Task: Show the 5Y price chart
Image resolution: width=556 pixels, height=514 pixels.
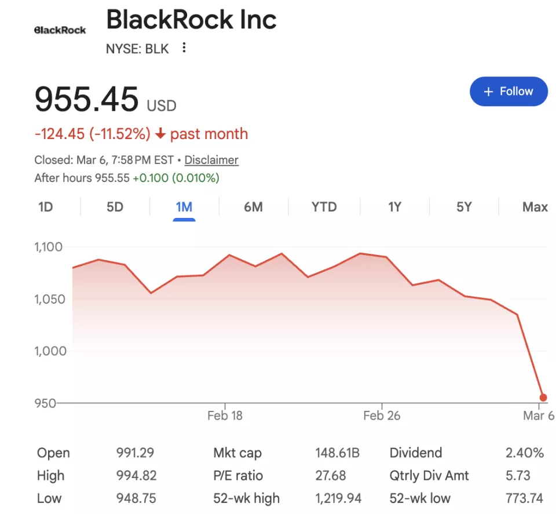Action: tap(464, 207)
